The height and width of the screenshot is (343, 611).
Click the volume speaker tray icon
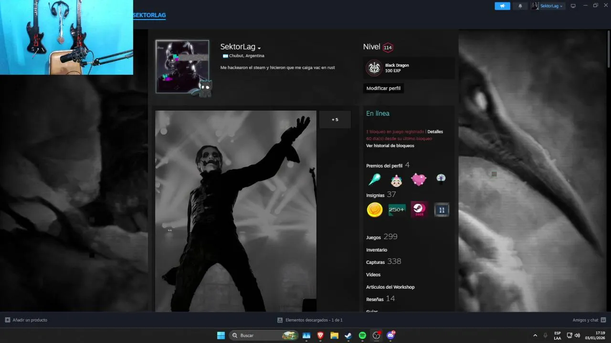pyautogui.click(x=577, y=335)
